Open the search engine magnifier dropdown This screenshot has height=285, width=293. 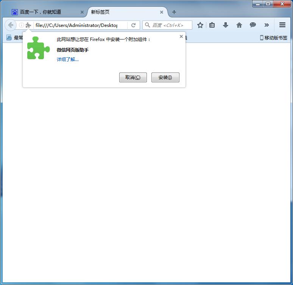147,25
